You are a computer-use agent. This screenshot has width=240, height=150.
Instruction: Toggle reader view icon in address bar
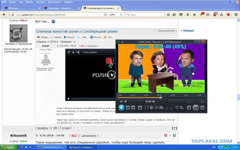point(106,15)
